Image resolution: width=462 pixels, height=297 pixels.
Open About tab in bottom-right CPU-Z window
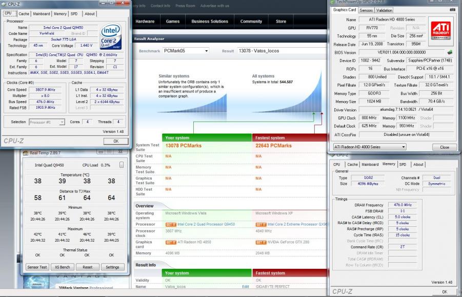(x=418, y=165)
